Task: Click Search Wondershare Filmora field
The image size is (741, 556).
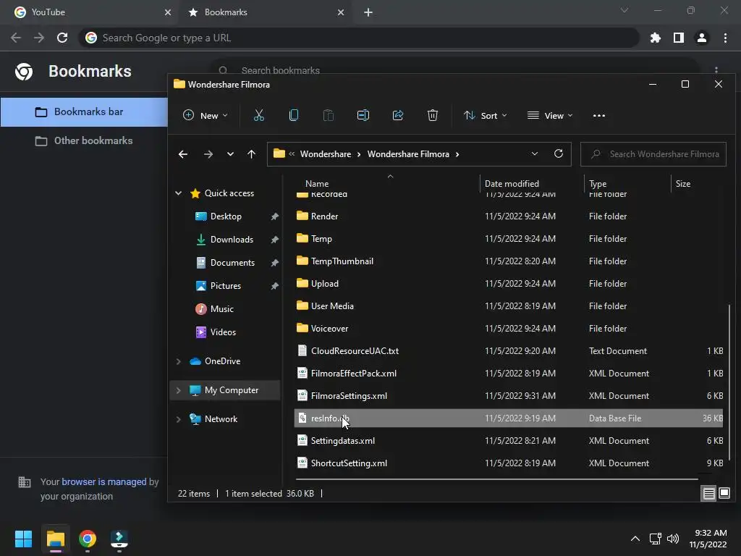Action: 653,154
